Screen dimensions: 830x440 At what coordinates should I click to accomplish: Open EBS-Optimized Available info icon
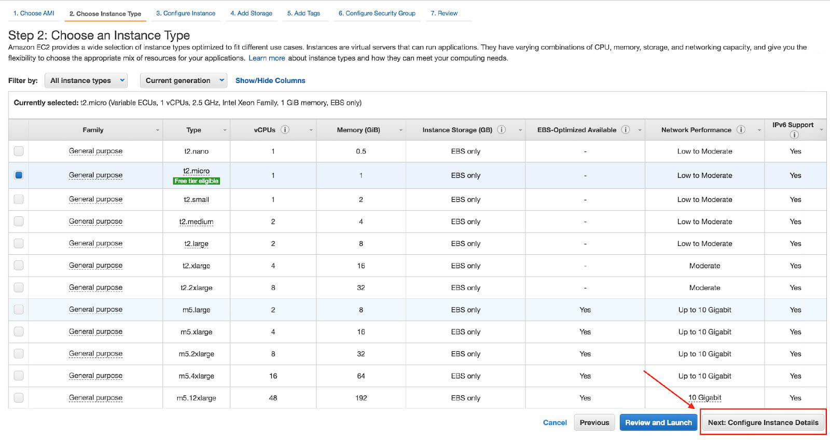click(626, 130)
